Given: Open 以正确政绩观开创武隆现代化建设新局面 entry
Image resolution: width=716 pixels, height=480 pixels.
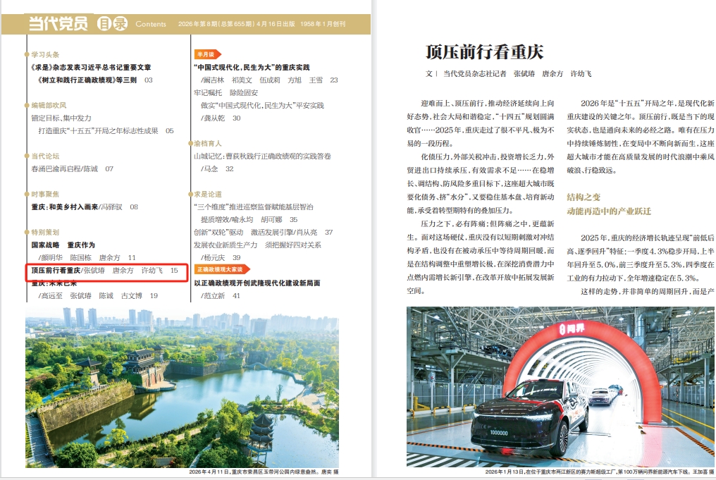Looking at the screenshot, I should click(x=257, y=283).
